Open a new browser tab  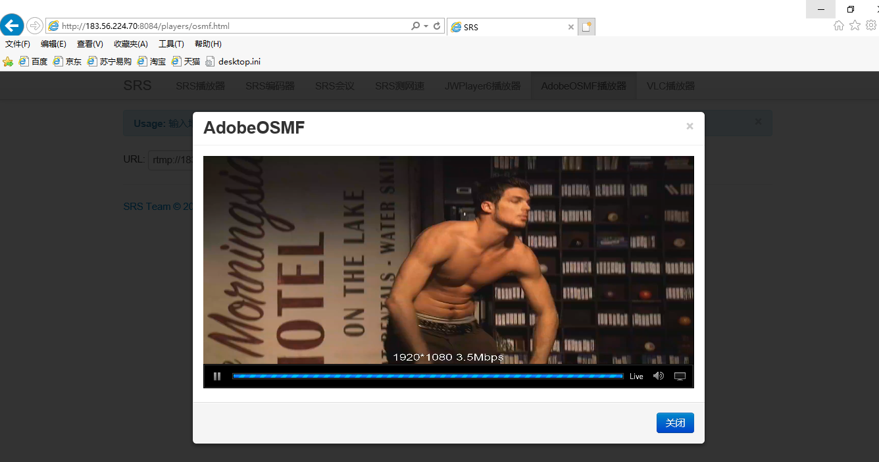point(587,27)
